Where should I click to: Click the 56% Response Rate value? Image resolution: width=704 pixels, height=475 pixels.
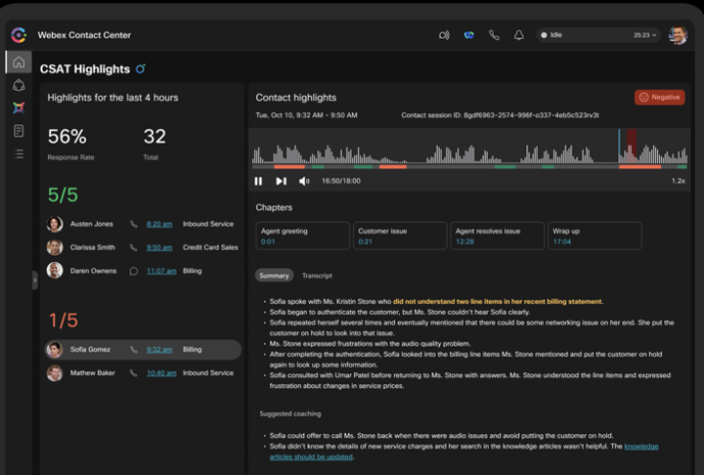point(66,137)
